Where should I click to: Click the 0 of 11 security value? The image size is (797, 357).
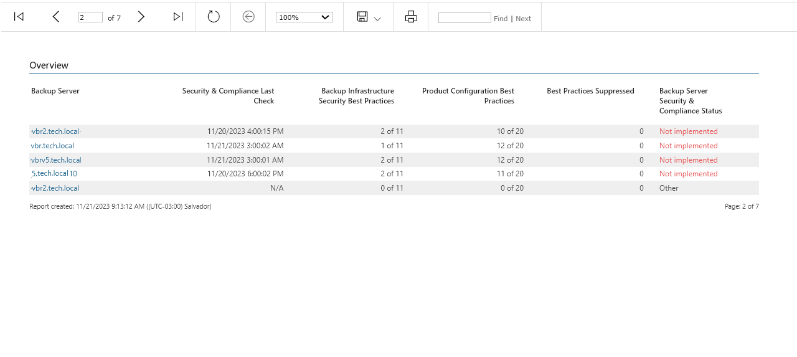click(x=392, y=188)
